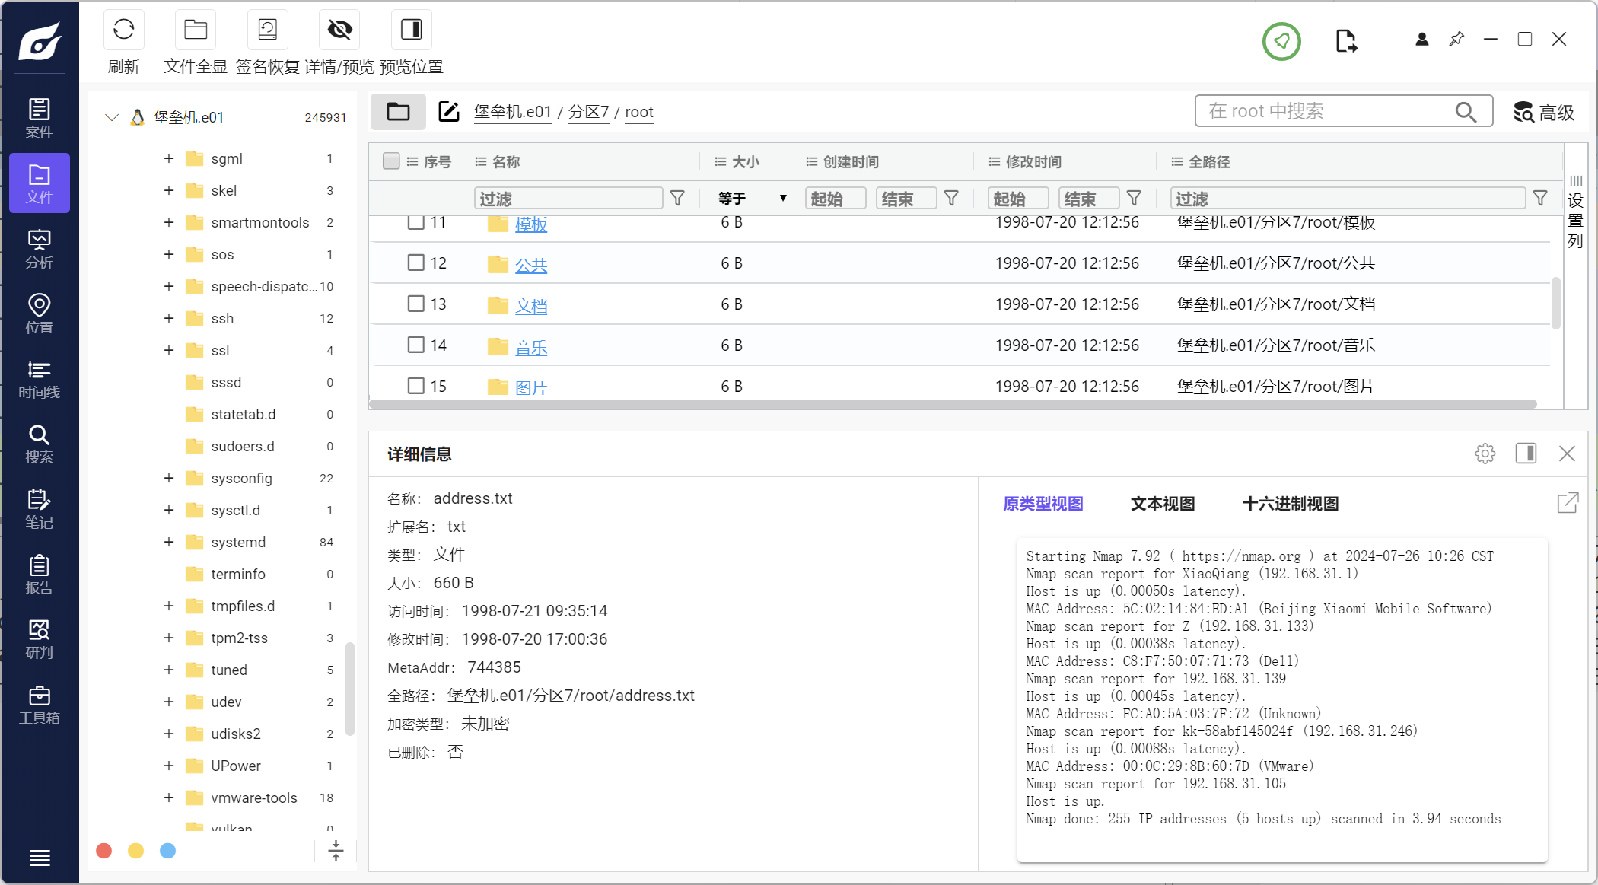
Task: Click the green shield status icon
Action: [x=1282, y=41]
